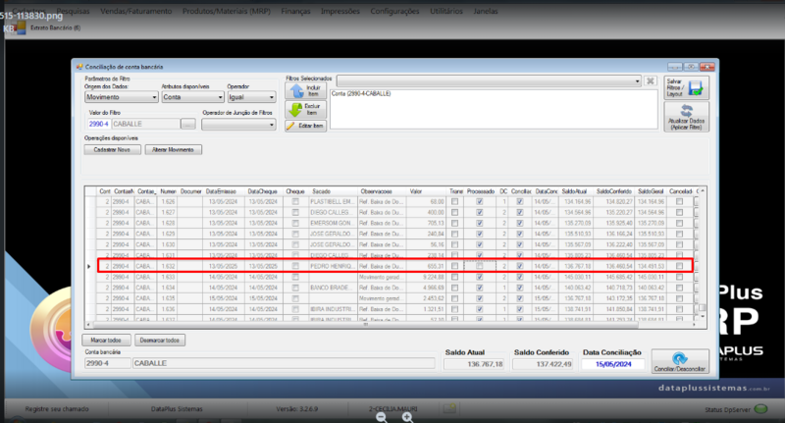
Task: Click the Sacado column header
Action: pos(334,191)
